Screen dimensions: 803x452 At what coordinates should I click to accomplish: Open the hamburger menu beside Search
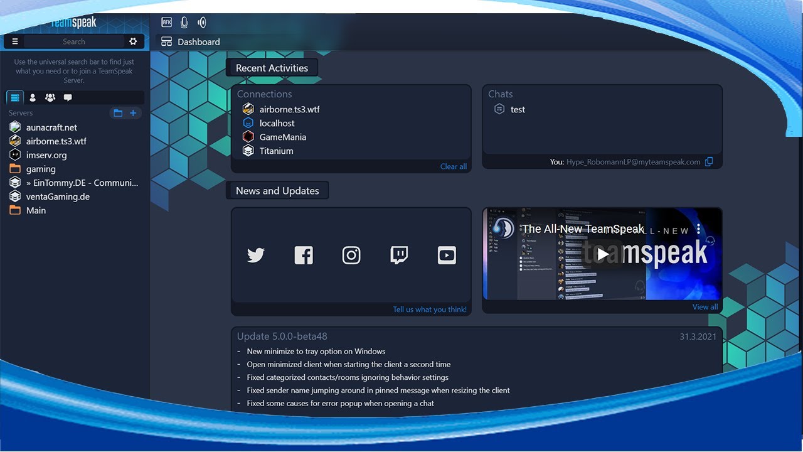pyautogui.click(x=15, y=41)
